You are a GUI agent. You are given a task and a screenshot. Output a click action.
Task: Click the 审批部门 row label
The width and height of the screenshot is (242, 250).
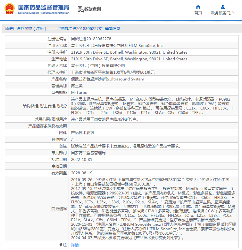pyautogui.click(x=59, y=153)
